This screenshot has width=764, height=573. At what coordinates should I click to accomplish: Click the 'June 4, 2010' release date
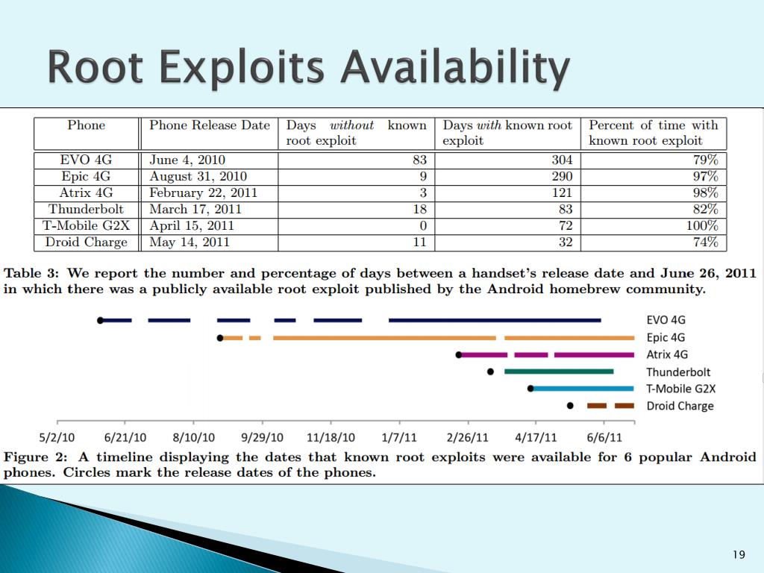187,160
